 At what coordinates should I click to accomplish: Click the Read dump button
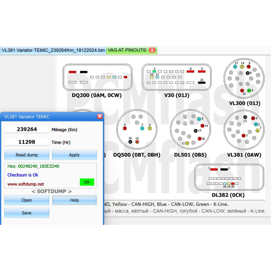pyautogui.click(x=27, y=155)
